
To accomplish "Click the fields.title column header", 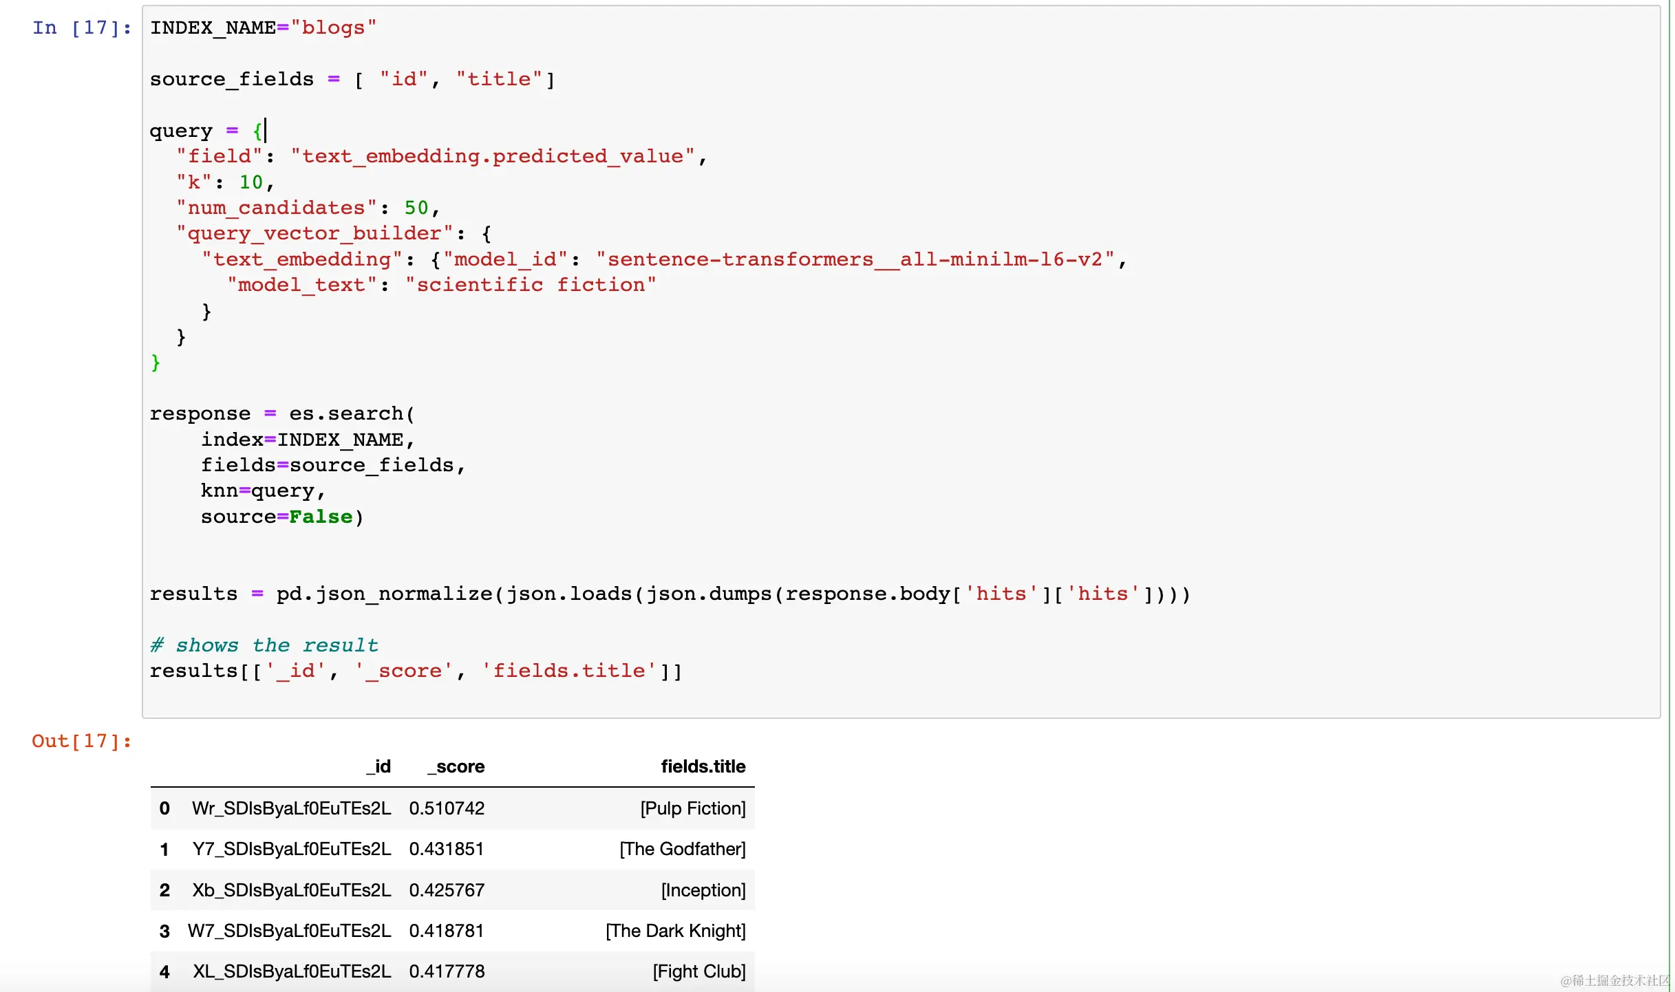I will (703, 766).
